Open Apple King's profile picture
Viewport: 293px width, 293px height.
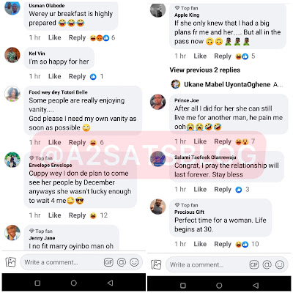(157, 10)
